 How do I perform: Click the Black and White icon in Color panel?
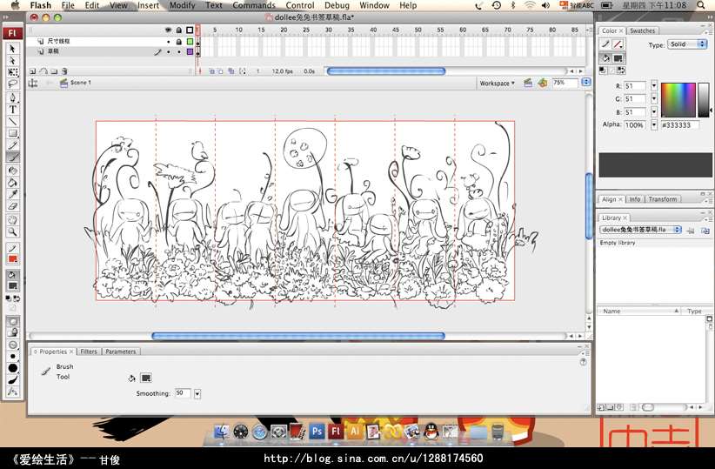coord(603,70)
